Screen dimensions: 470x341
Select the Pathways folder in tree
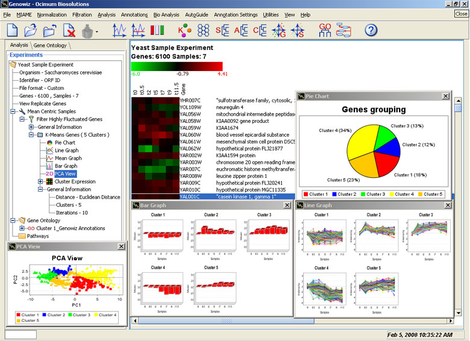(x=38, y=236)
